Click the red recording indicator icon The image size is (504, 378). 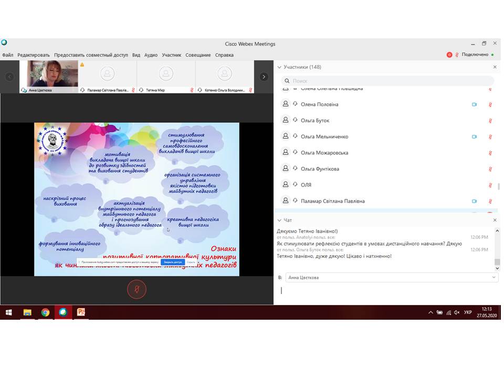pyautogui.click(x=449, y=55)
